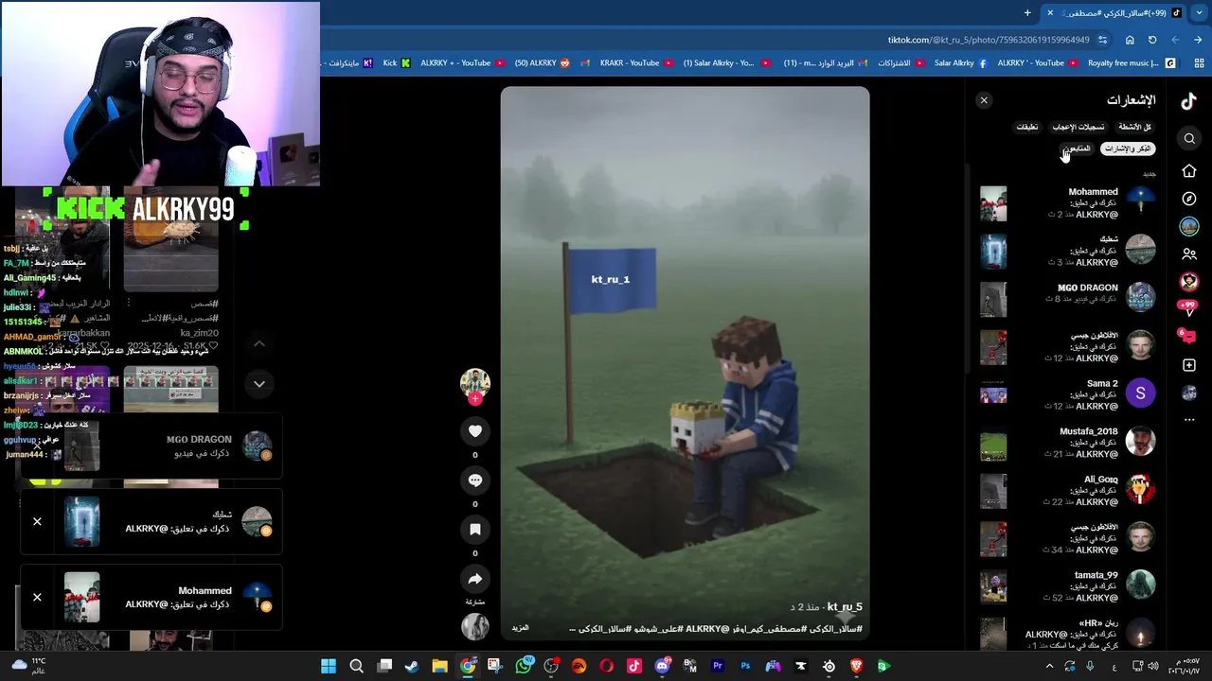Close the notifications panel with X

(984, 100)
